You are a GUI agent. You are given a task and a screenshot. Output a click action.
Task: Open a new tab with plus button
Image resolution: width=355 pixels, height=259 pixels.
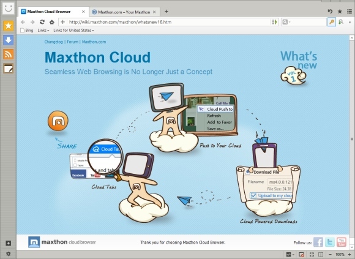click(166, 11)
